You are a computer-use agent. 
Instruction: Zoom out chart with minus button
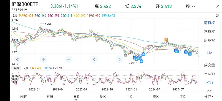point(69,59)
